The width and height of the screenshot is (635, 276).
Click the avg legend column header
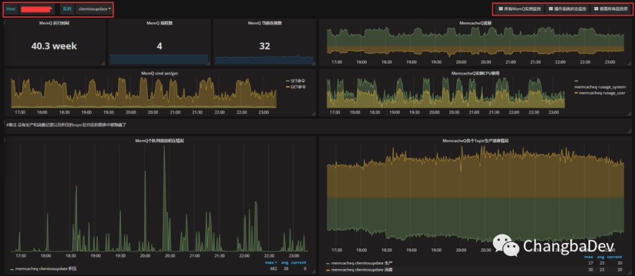[x=285, y=262]
